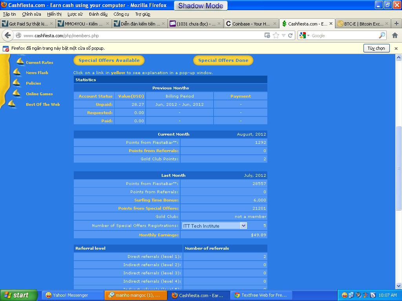This screenshot has width=402, height=301.
Task: Open the Công cụ menu
Action: click(121, 14)
